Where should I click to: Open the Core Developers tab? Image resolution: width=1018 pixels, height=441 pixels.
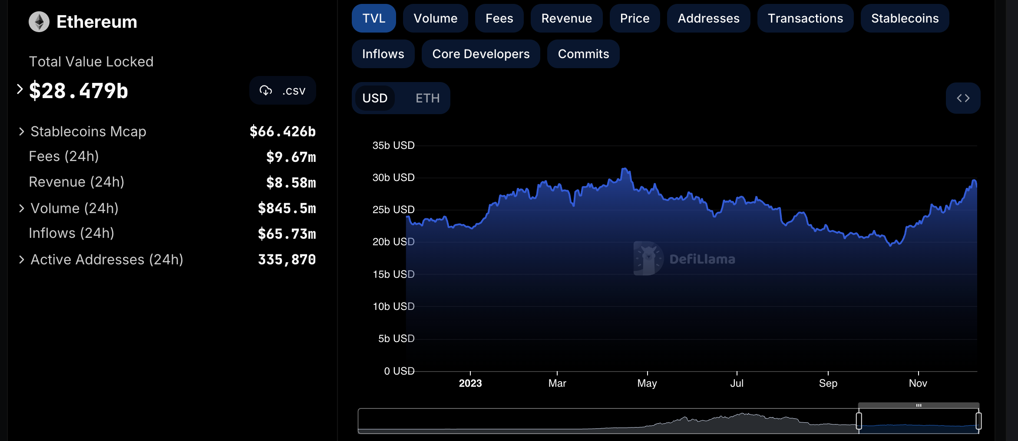[x=480, y=54]
